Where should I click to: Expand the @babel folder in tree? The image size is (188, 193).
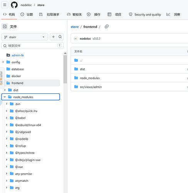[x=7, y=118]
